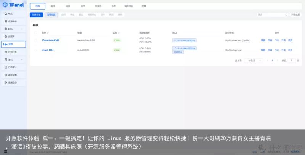This screenshot has height=155, width=305.
Task: Click 编辑 for the 1Panel-halo container
Action: pos(263,40)
